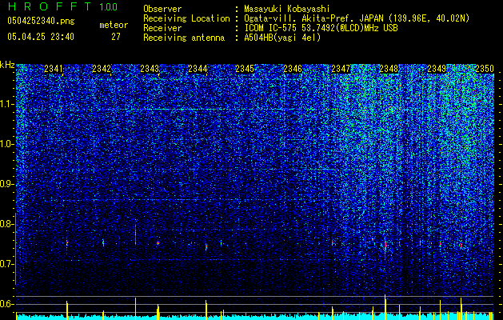Click the date stamp 05.04.25 23:40
This screenshot has height=320, width=503.
[x=41, y=37]
